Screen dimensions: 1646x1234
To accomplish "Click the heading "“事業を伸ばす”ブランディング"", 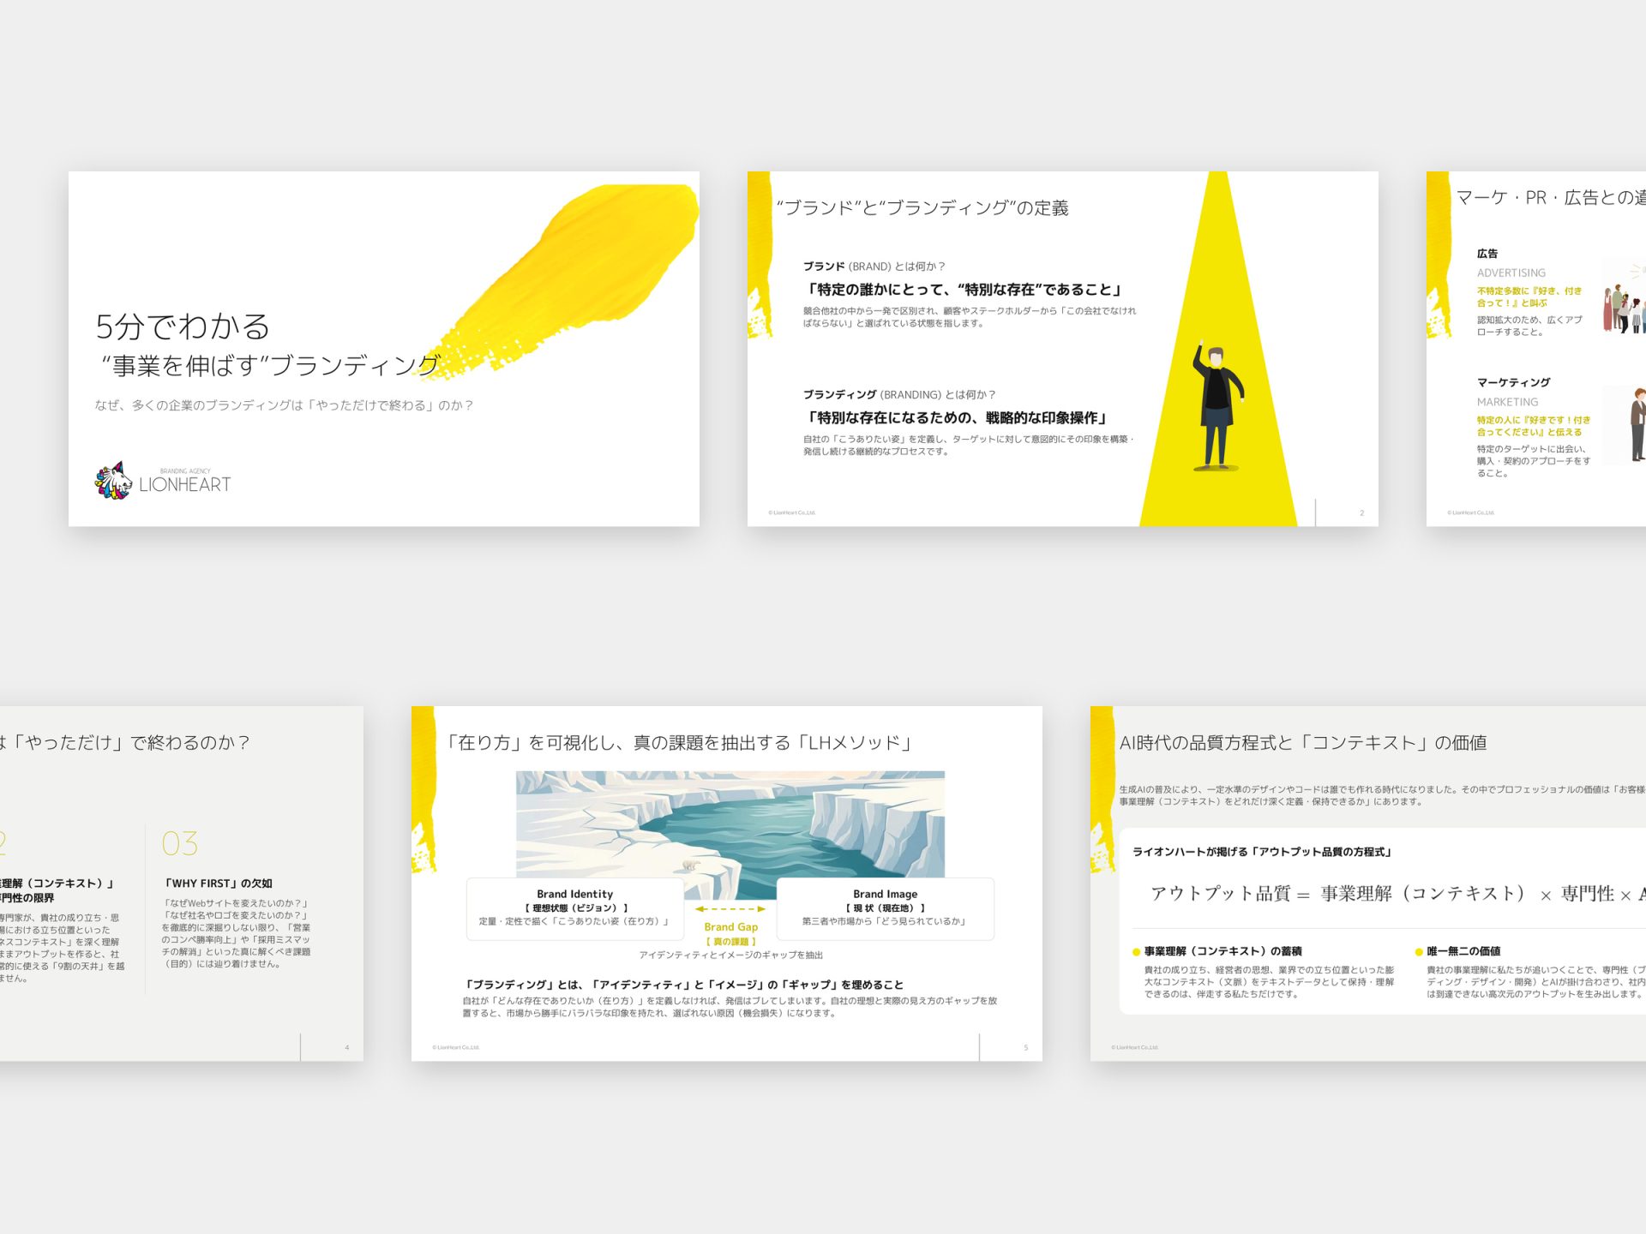I will click(271, 366).
